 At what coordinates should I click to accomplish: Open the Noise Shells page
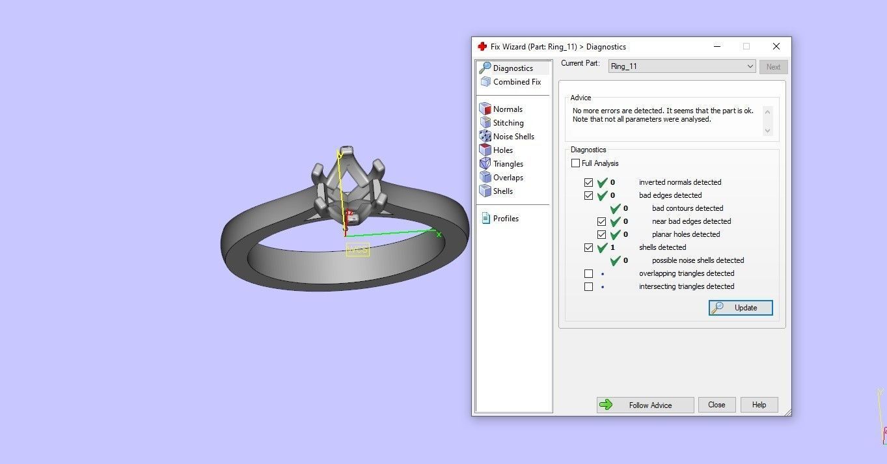[513, 137]
